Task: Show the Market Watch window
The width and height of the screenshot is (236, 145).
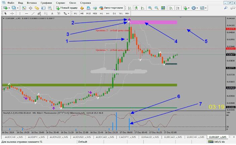Action: click(x=24, y=8)
